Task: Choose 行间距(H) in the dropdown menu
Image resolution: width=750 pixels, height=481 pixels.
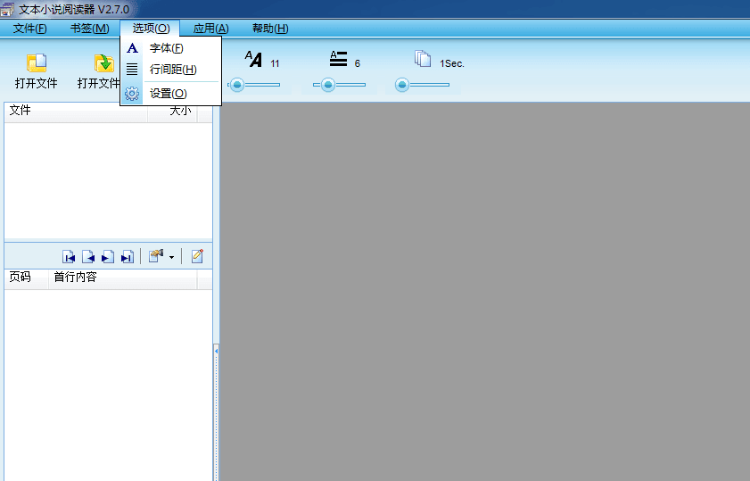Action: (x=173, y=70)
